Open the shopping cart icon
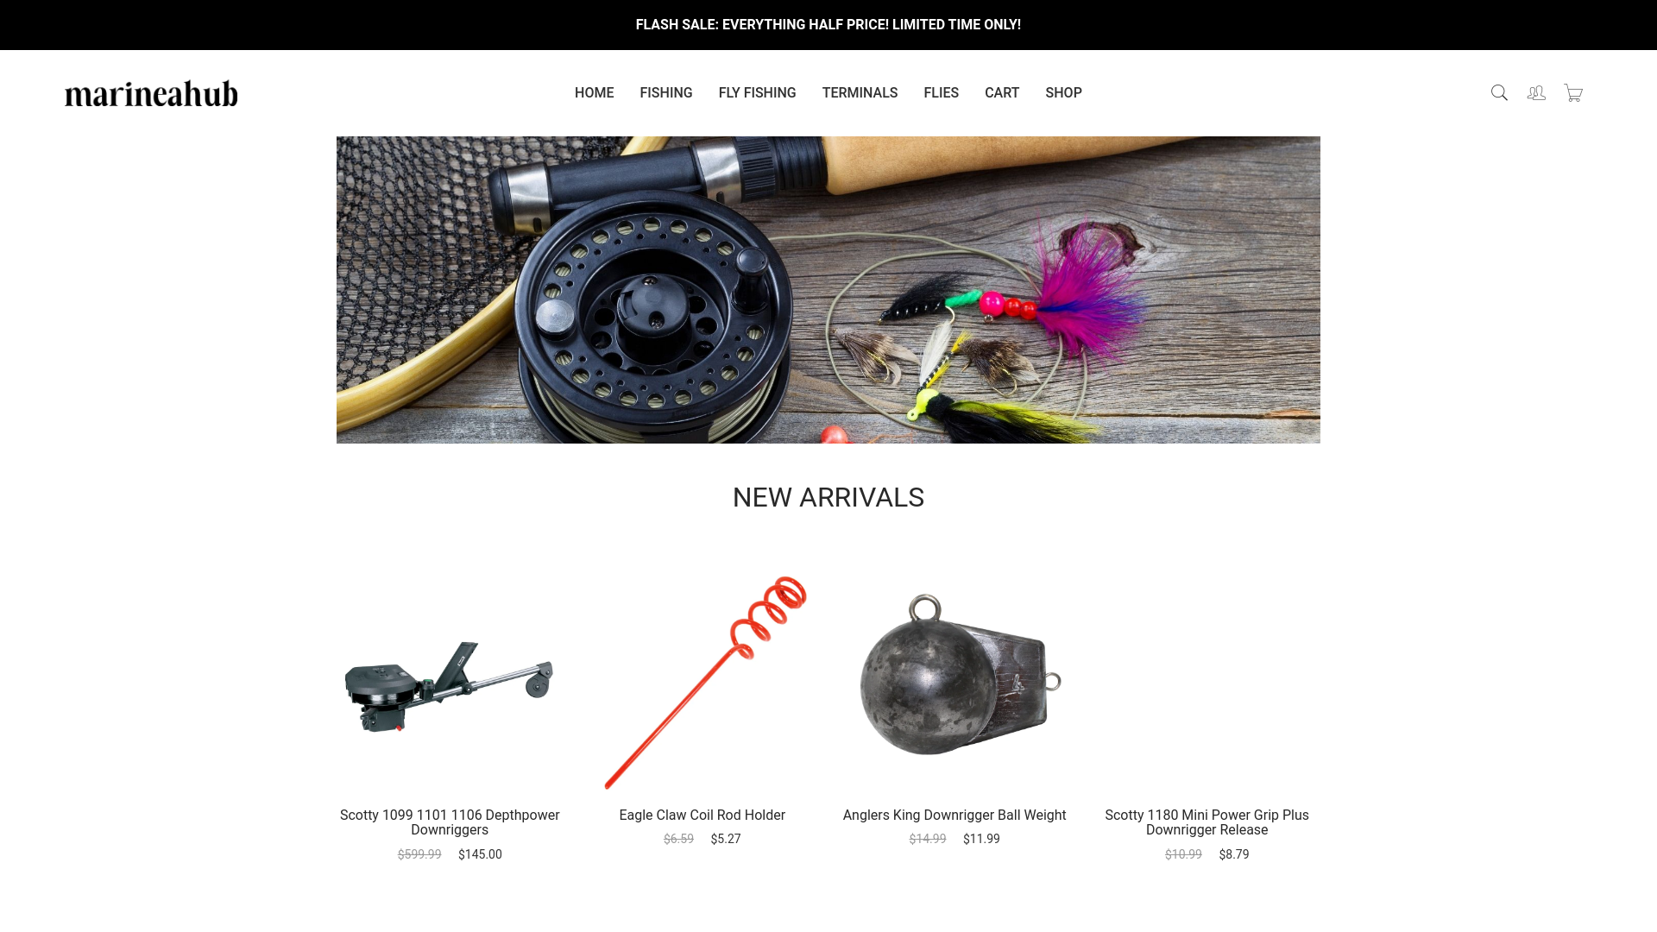This screenshot has width=1657, height=932. (1573, 93)
